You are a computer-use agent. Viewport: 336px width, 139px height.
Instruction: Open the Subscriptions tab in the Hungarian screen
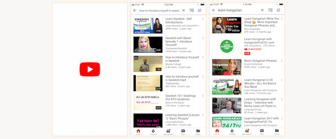(x=247, y=132)
